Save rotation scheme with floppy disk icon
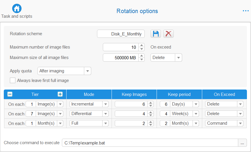 point(156,34)
